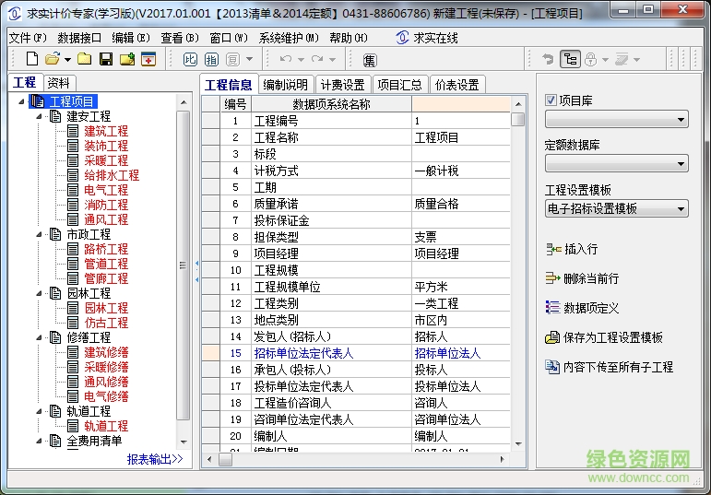
Task: Toggle the 项目库 checkbox
Action: pyautogui.click(x=551, y=100)
